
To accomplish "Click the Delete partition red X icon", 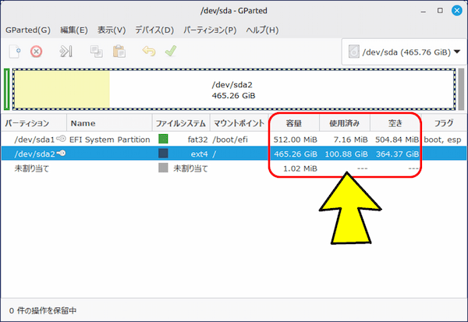I will tap(36, 52).
